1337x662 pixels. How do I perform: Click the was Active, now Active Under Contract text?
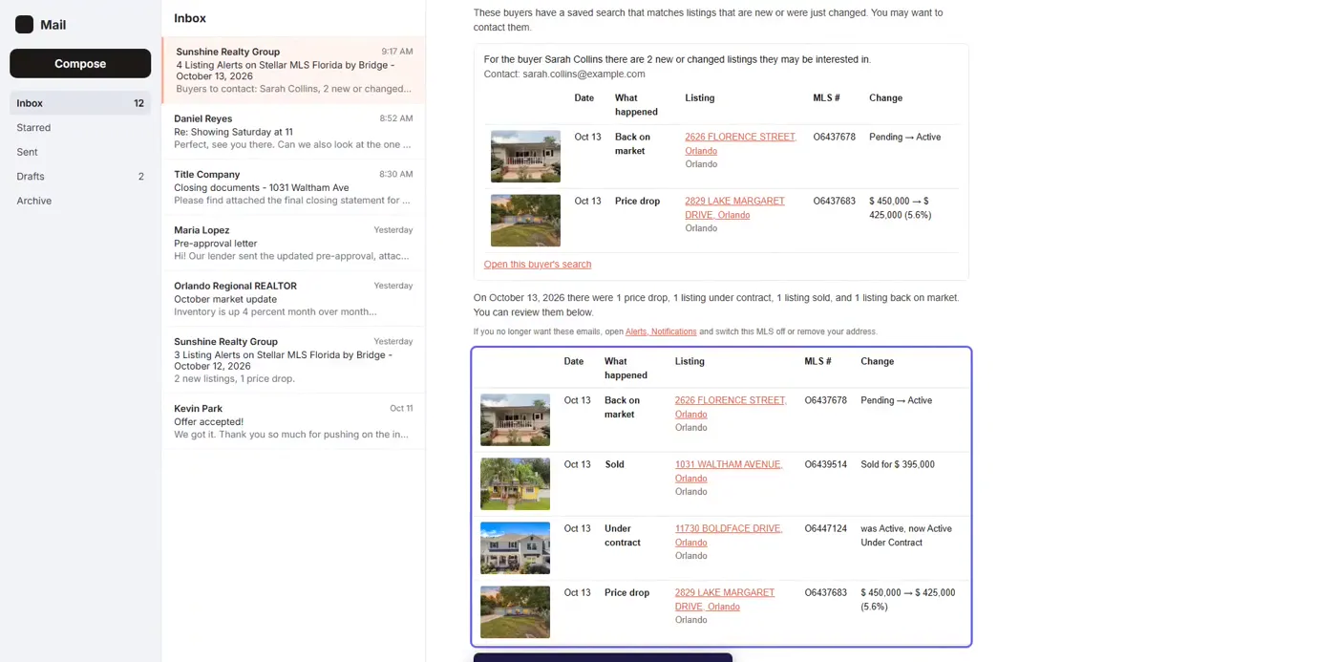[906, 535]
